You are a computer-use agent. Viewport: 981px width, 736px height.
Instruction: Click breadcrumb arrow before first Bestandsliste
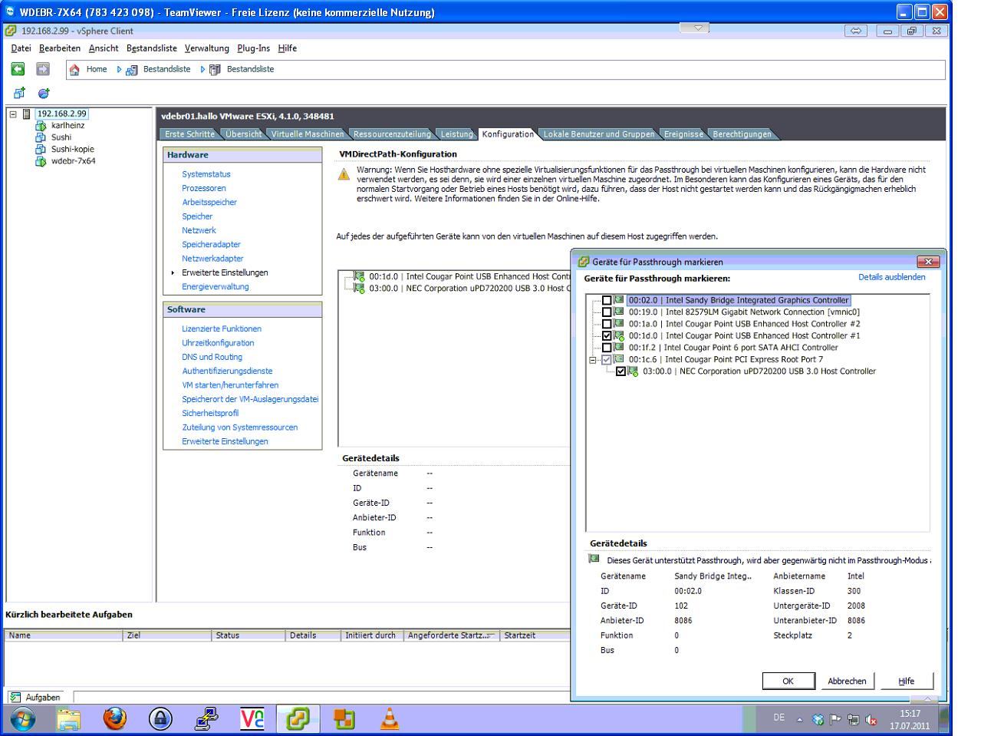click(119, 69)
